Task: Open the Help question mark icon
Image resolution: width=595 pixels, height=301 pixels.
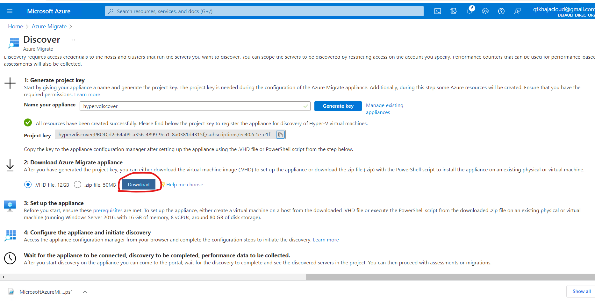Action: [501, 11]
